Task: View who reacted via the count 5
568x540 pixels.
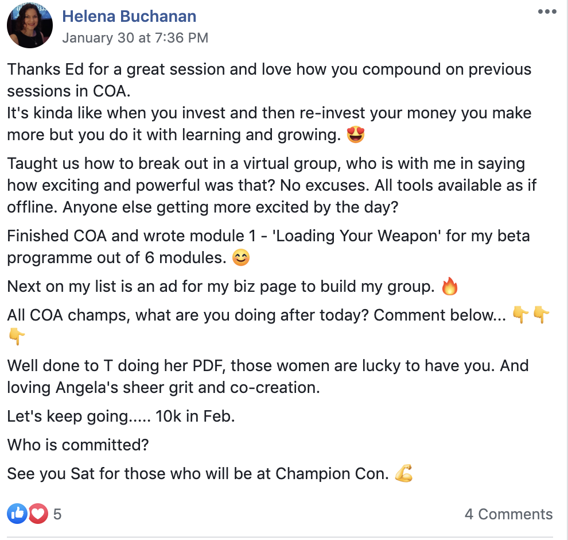Action: (x=57, y=514)
